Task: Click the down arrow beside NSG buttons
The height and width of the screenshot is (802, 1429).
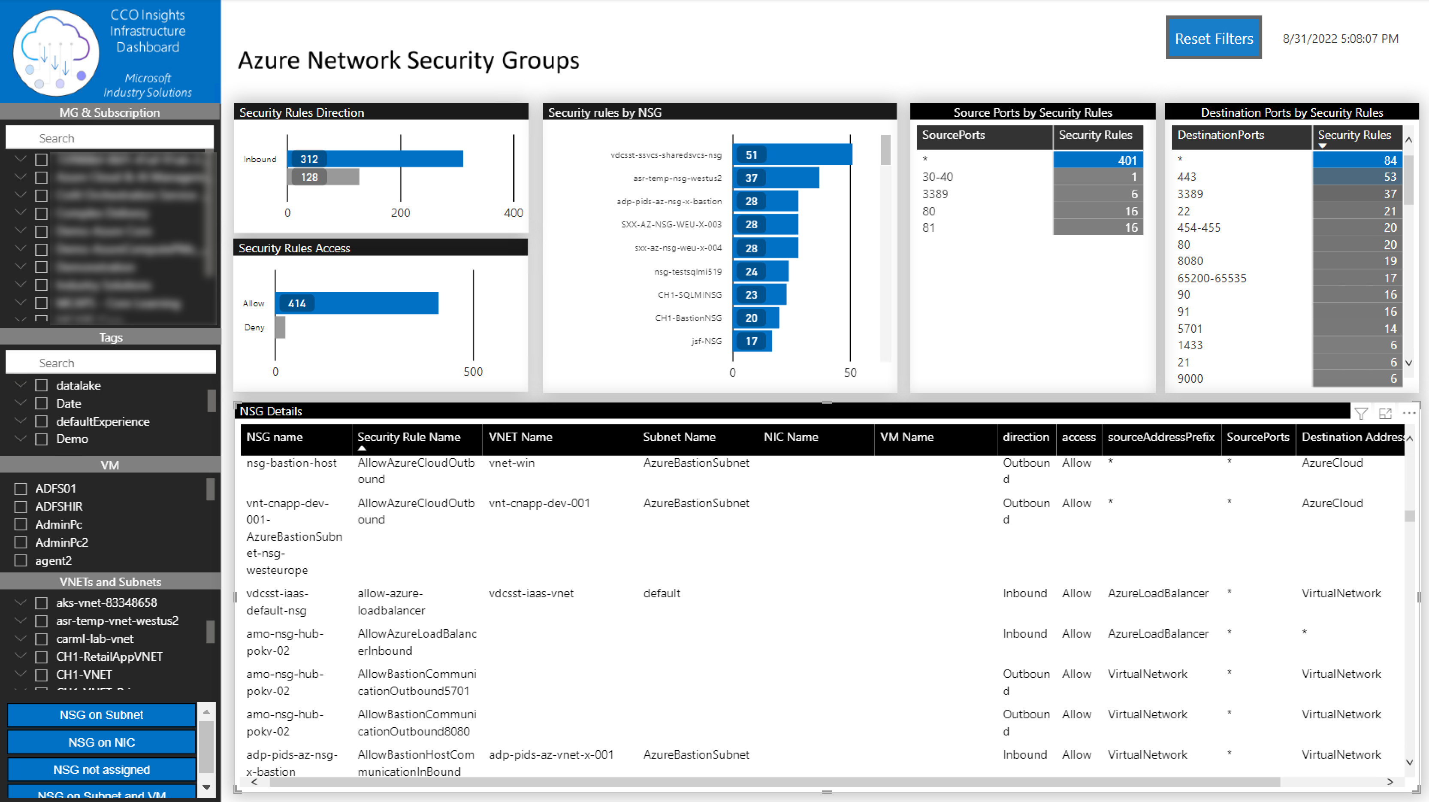Action: 206,787
